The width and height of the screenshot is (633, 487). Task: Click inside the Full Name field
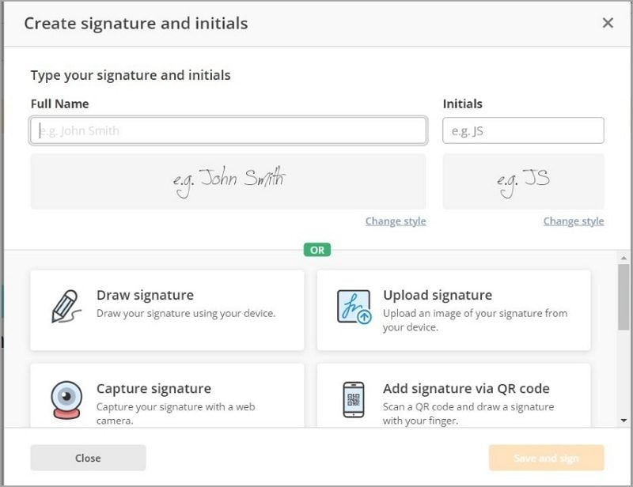coord(228,130)
